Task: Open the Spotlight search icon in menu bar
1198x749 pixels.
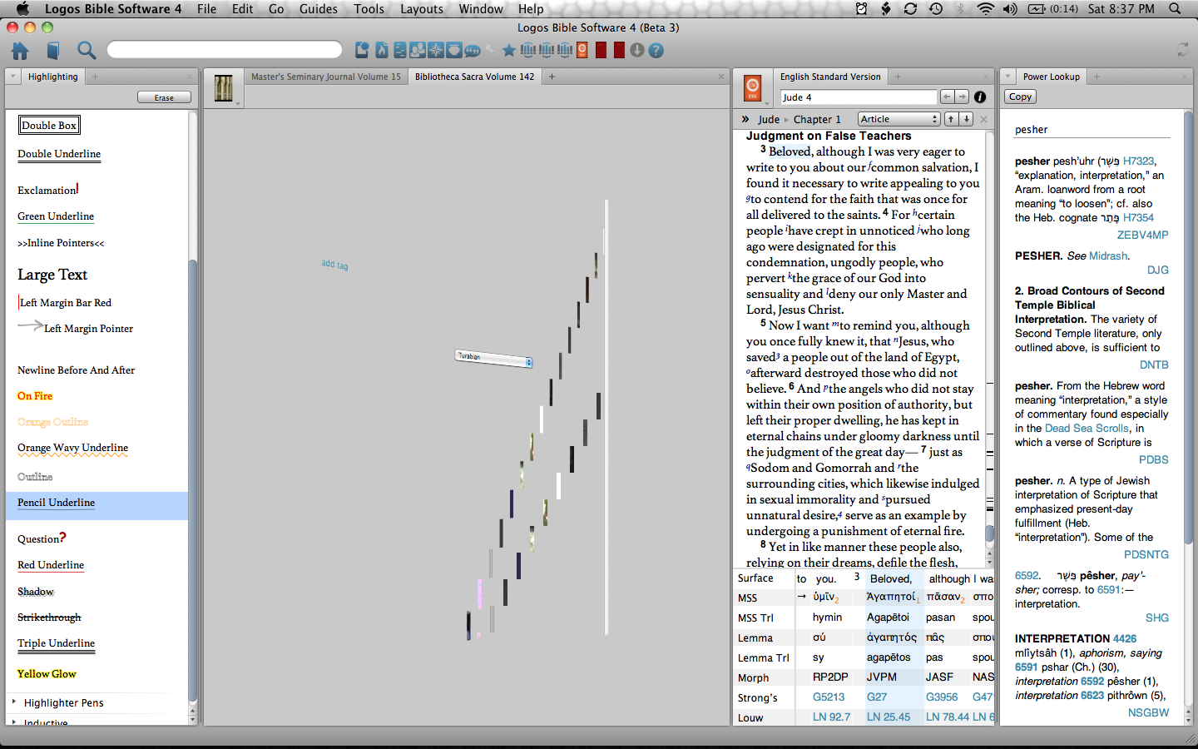Action: (1175, 9)
